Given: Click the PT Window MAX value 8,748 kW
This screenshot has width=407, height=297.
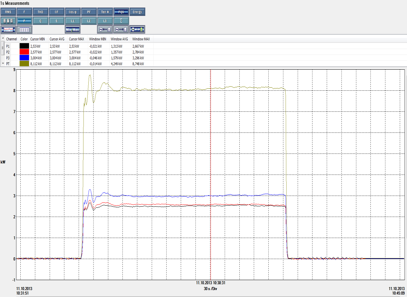Looking at the screenshot, I should click(x=138, y=63).
